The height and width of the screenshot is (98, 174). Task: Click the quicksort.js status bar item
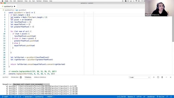[x=38, y=97]
